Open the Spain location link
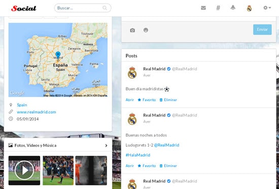The image size is (279, 189). (x=22, y=105)
